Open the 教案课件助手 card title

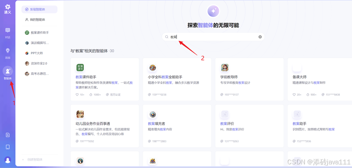point(86,77)
